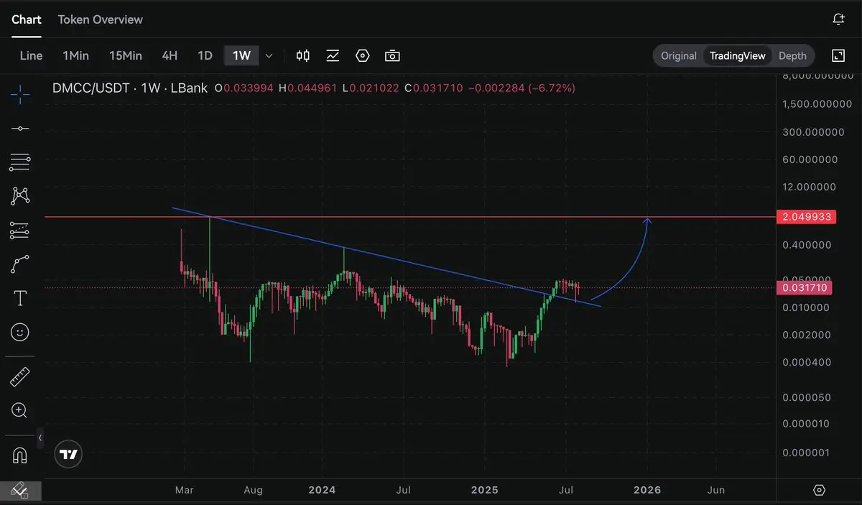The width and height of the screenshot is (862, 505).
Task: Select the ruler measure tool
Action: pos(20,376)
